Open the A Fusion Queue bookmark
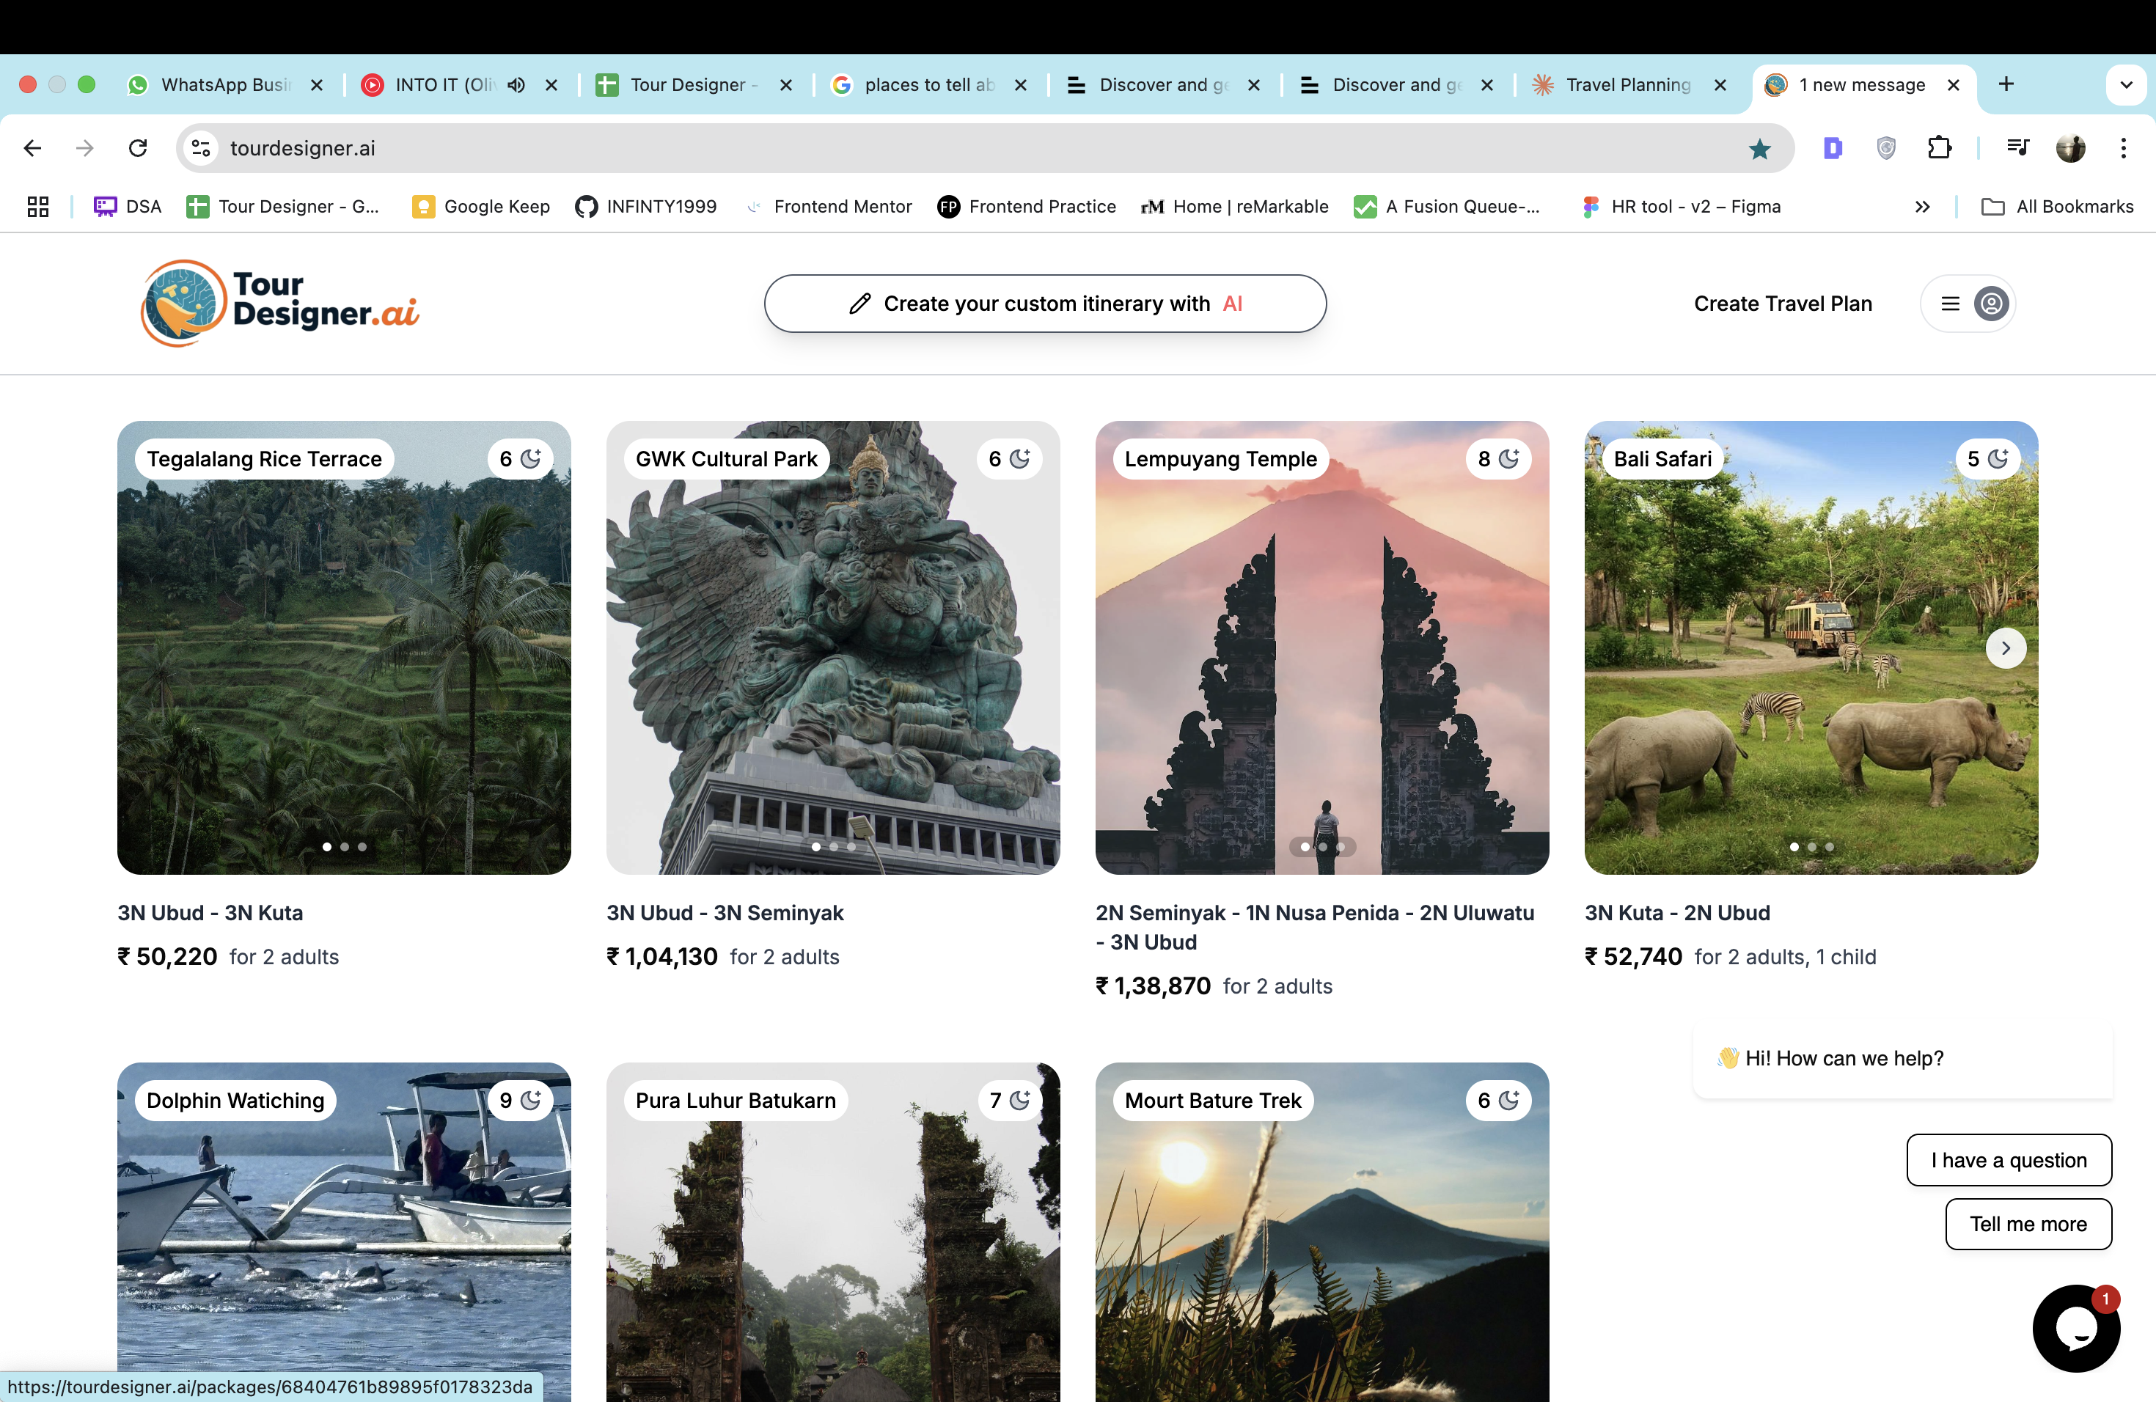 click(x=1447, y=207)
